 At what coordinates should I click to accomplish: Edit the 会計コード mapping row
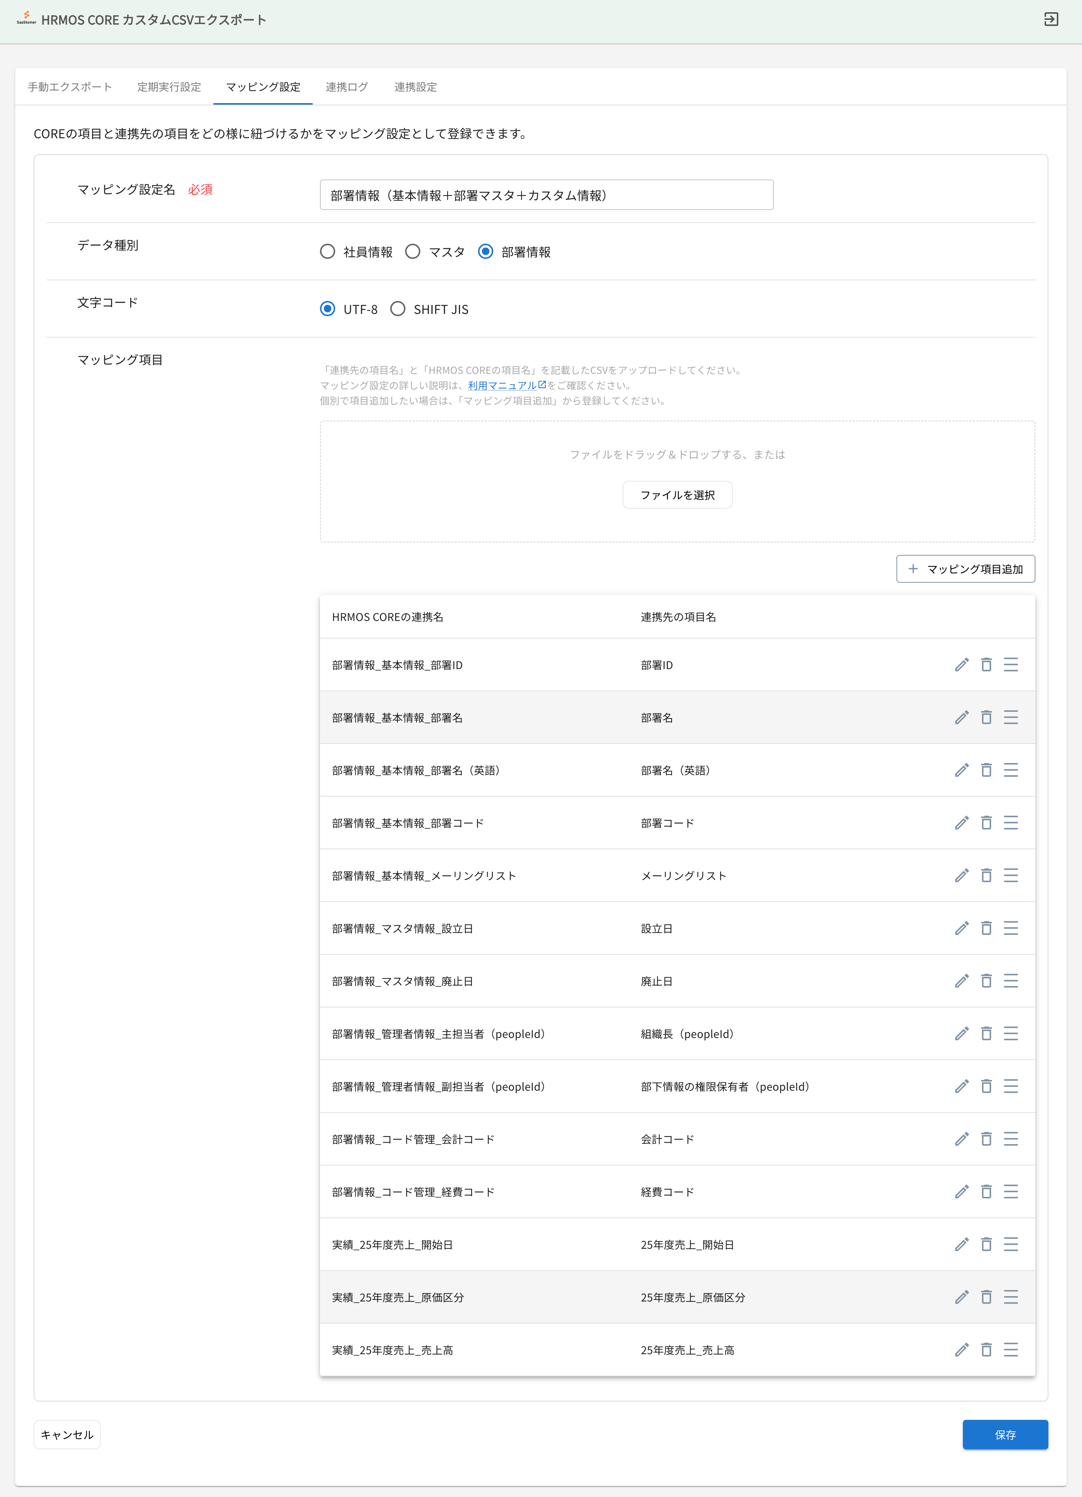[x=961, y=1139]
